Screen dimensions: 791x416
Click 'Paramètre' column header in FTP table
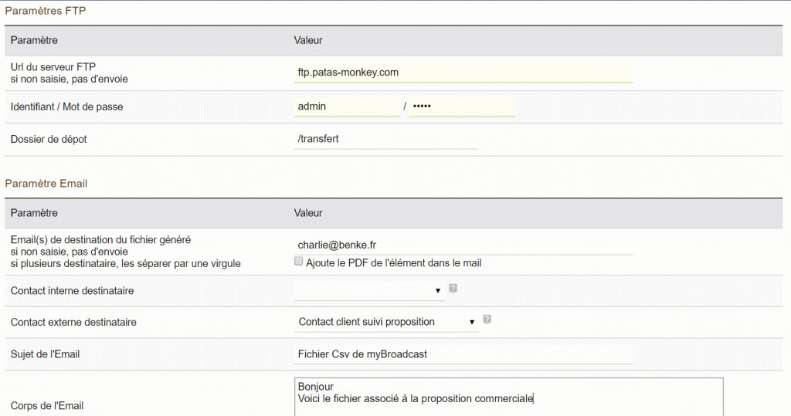(x=34, y=40)
